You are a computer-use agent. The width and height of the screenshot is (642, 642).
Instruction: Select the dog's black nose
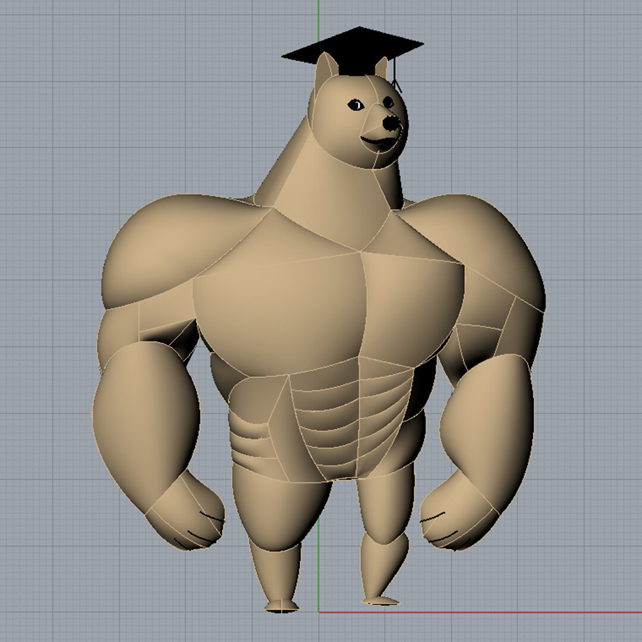tap(391, 123)
